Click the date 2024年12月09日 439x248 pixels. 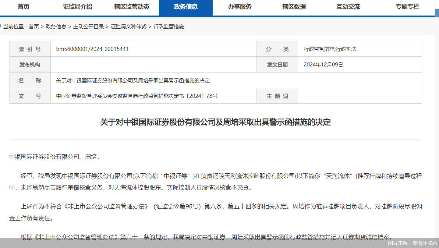click(x=323, y=65)
